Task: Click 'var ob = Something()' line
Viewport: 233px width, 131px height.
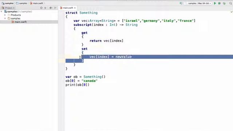Action: [x=86, y=77]
